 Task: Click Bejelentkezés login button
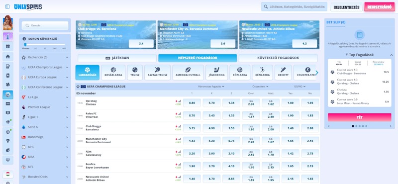pos(346,7)
